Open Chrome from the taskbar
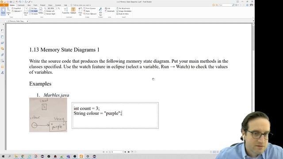This screenshot has height=159, width=283. [x=23, y=156]
